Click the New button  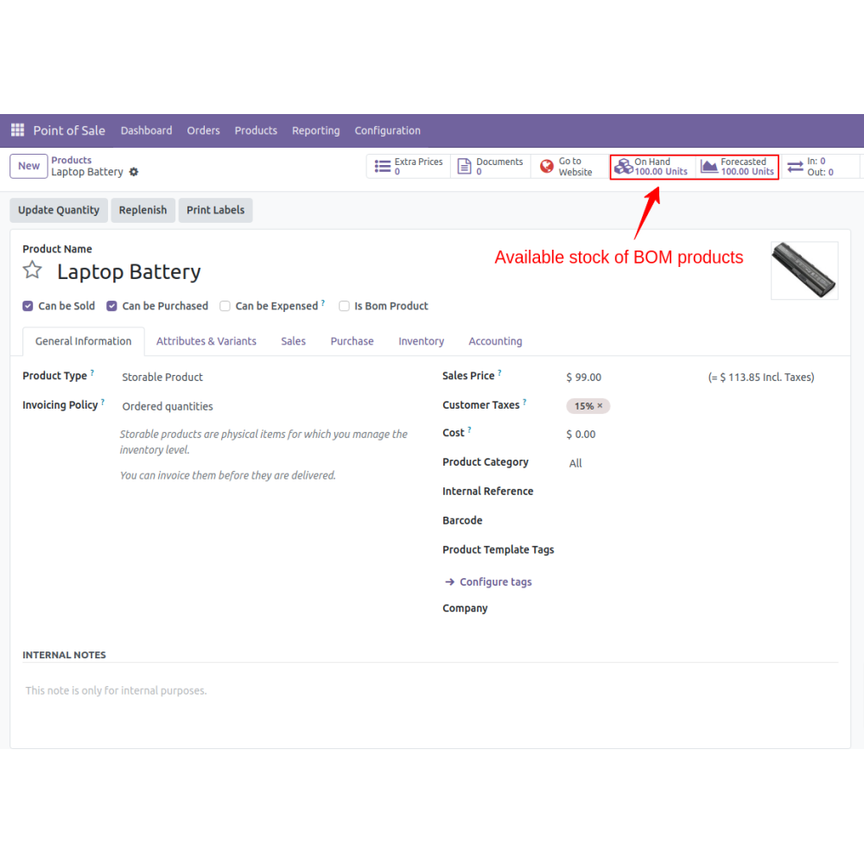29,166
